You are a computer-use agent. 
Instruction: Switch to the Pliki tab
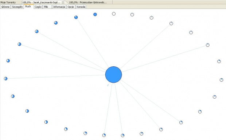46,7
